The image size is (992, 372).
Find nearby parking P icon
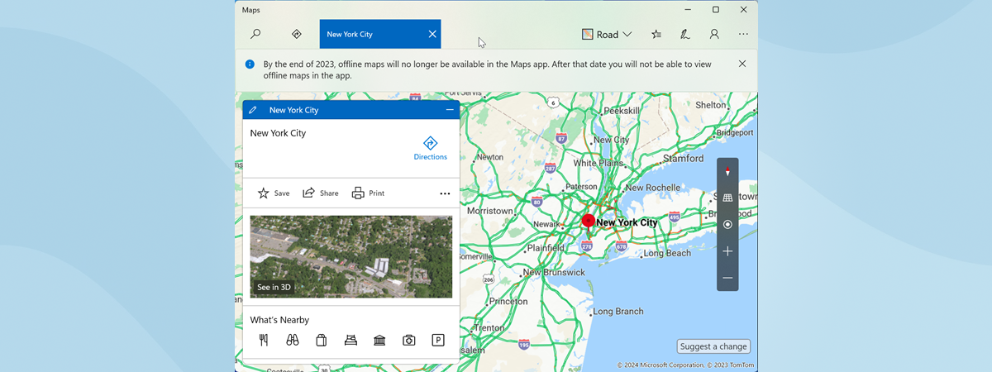click(x=438, y=340)
